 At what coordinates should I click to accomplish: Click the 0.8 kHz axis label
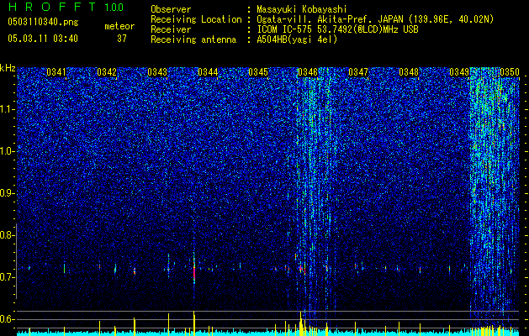[x=7, y=235]
